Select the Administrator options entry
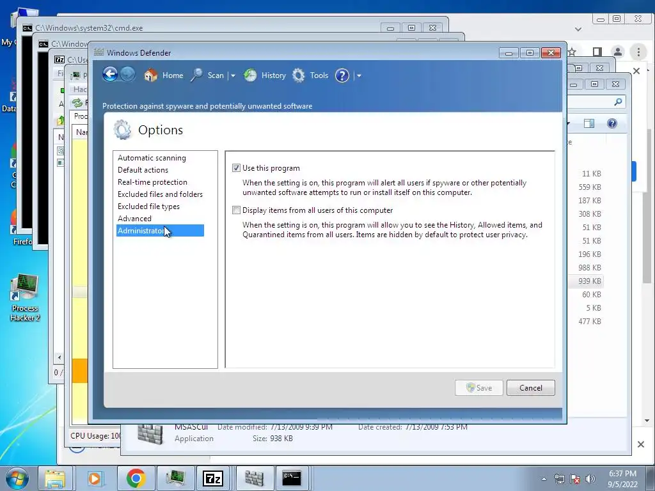Viewport: 655px width, 491px height. point(160,230)
